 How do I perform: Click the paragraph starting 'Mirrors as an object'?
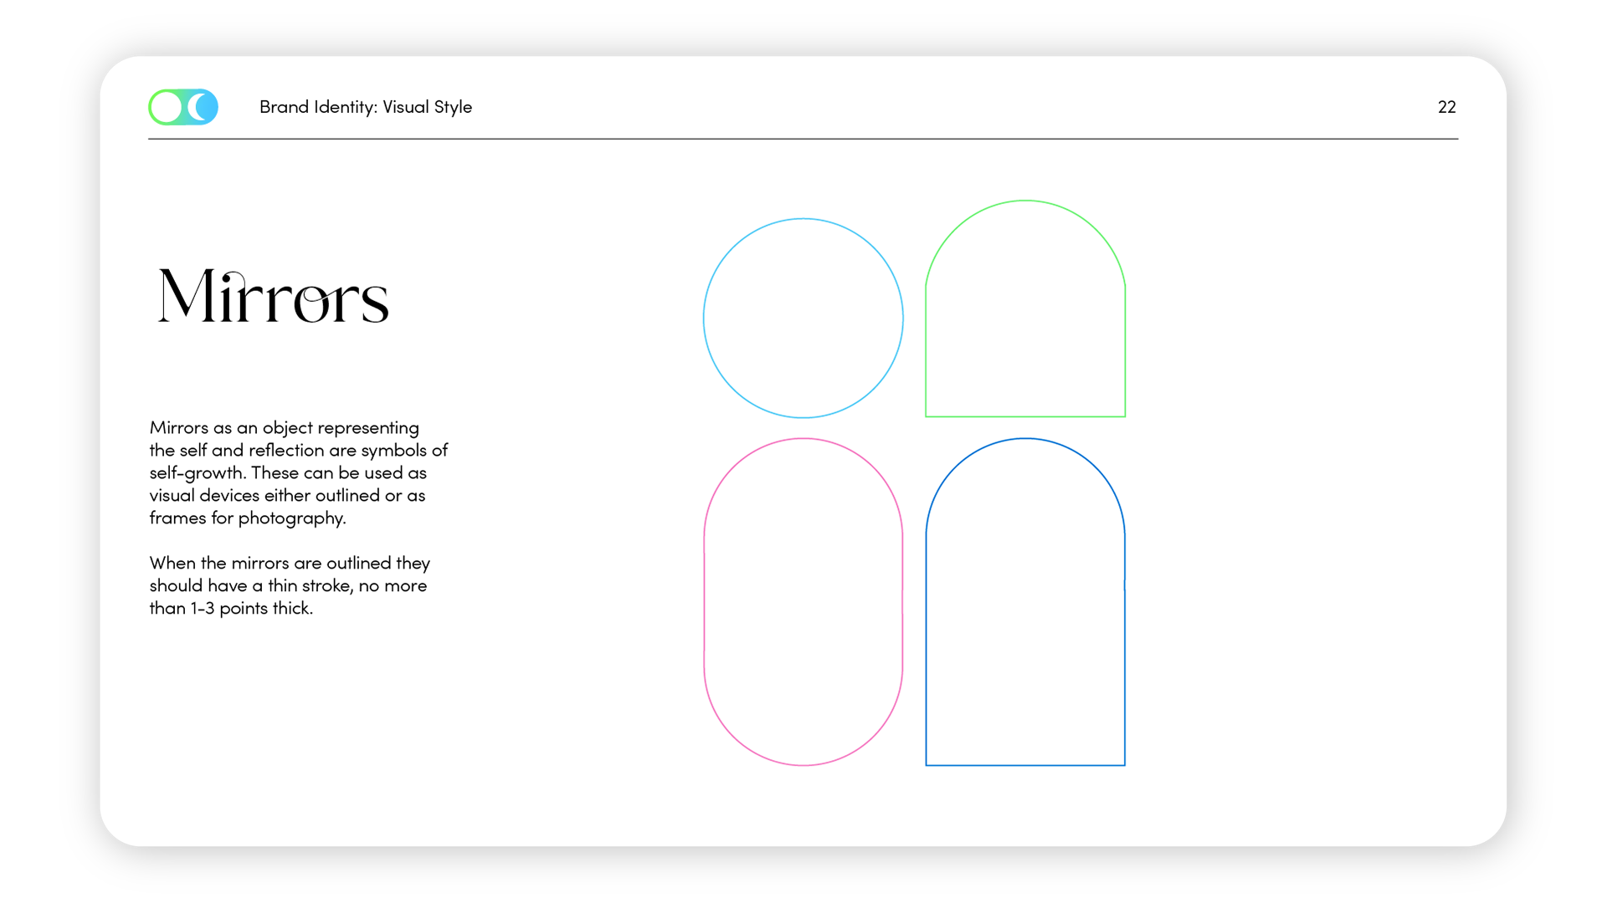click(x=298, y=472)
